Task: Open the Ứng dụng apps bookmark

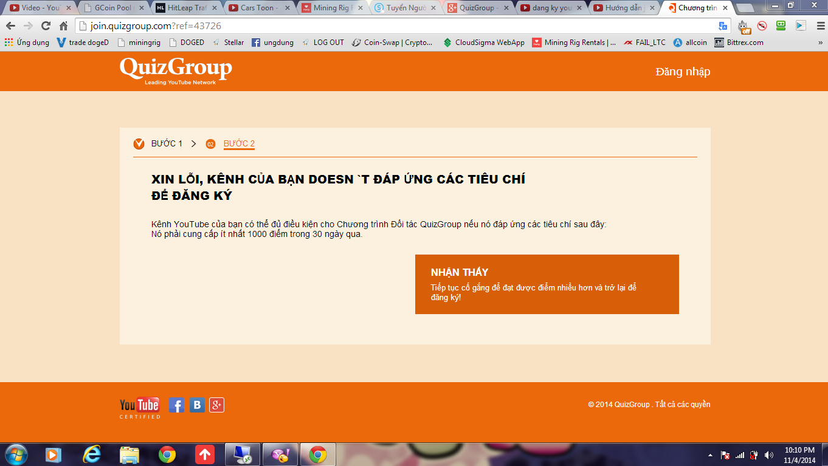Action: point(27,43)
